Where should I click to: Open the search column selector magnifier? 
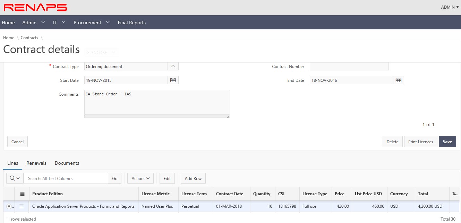pyautogui.click(x=15, y=178)
